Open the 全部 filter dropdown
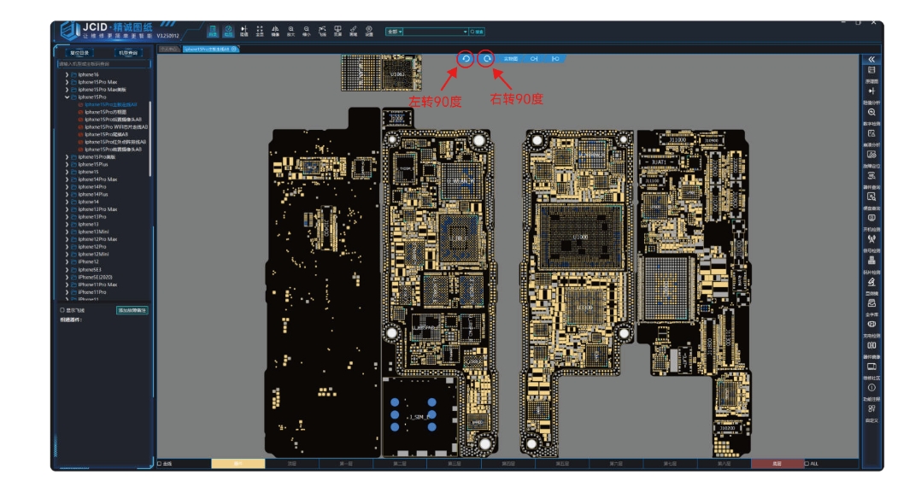The width and height of the screenshot is (921, 487). pos(394,32)
